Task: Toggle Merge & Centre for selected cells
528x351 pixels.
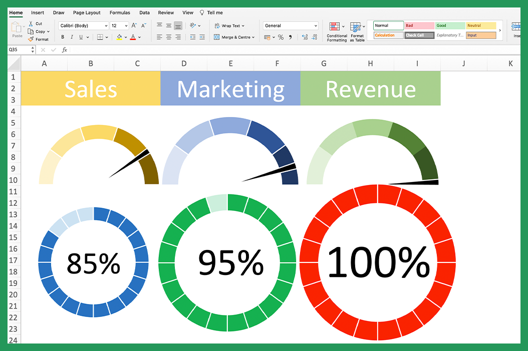Action: tap(233, 36)
